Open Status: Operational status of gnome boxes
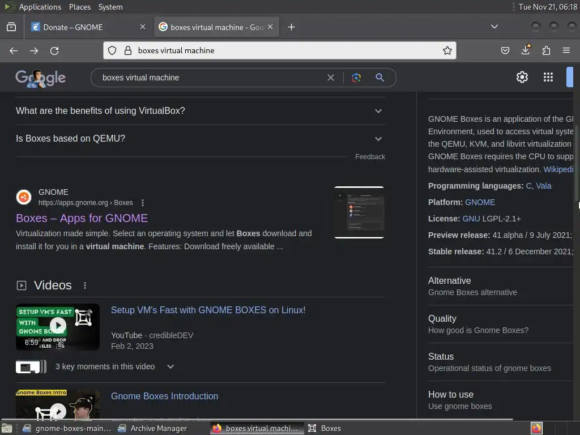Image resolution: width=580 pixels, height=435 pixels. [x=500, y=362]
